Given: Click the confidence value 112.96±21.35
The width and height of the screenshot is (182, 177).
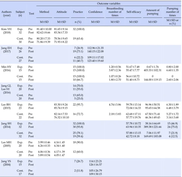Looking at the screenshot, I should [95, 48].
